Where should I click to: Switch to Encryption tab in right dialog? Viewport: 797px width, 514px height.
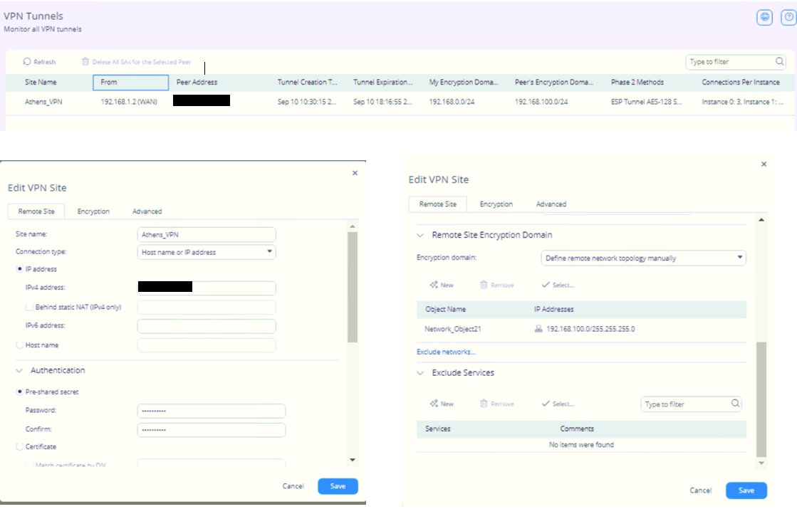click(x=496, y=204)
